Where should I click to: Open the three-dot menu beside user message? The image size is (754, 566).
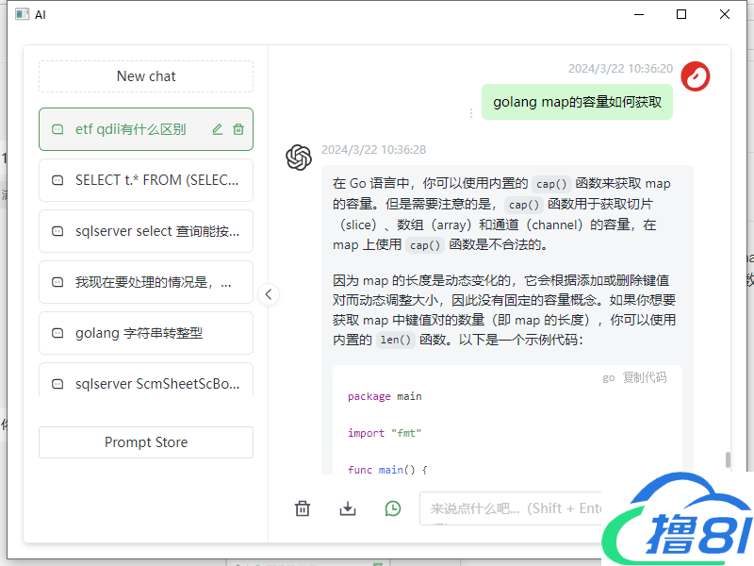tap(471, 113)
